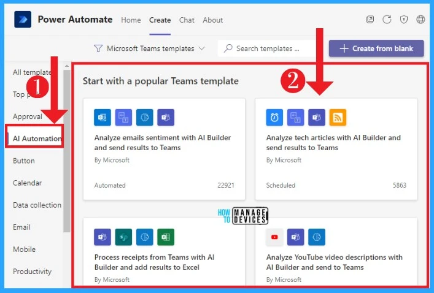Screen dimensions: 434x293
Task: Select All templates category in sidebar
Action: point(32,72)
